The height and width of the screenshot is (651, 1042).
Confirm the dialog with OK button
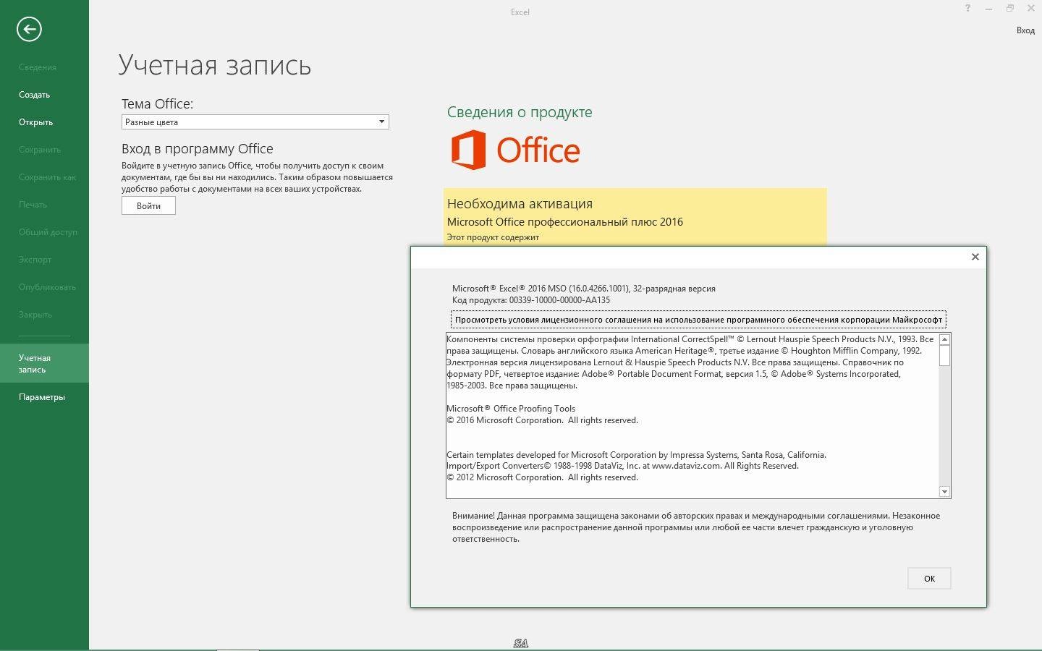(x=929, y=578)
